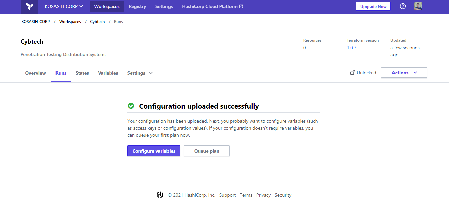
Task: Click the Unlocked status label
Action: (366, 73)
